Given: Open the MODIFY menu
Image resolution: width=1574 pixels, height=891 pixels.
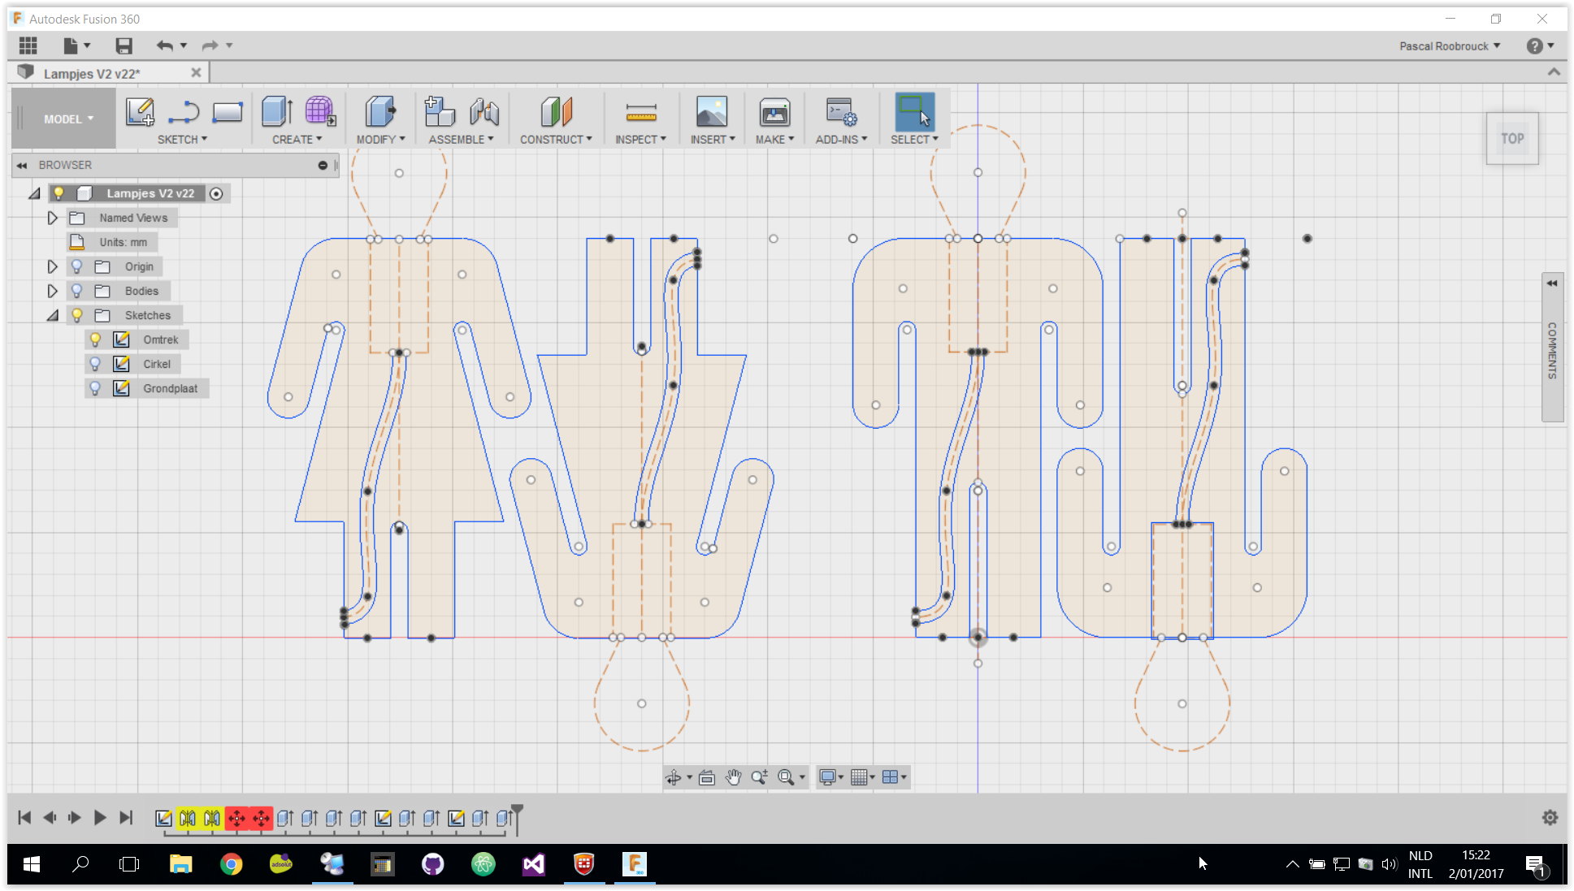Looking at the screenshot, I should 380,140.
